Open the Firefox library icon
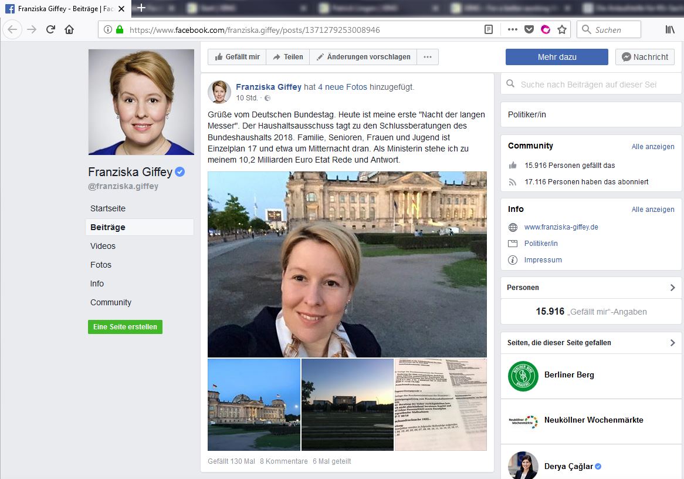 pos(669,30)
